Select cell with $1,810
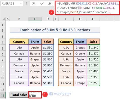The height and width of the screenshot is (99, 120). click(x=48, y=59)
